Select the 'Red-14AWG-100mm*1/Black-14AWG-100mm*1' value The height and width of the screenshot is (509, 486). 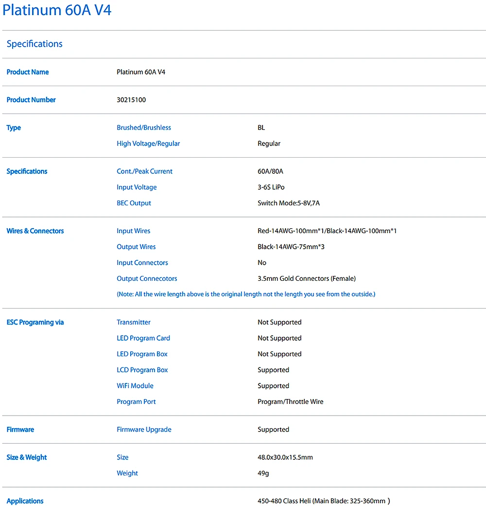click(x=327, y=231)
